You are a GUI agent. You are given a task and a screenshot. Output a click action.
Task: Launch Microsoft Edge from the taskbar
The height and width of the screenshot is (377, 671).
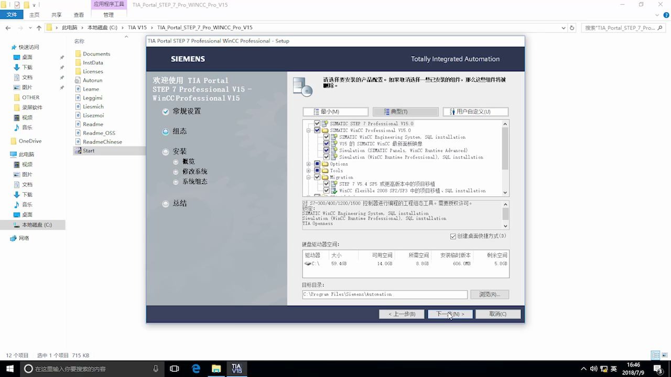(x=195, y=368)
